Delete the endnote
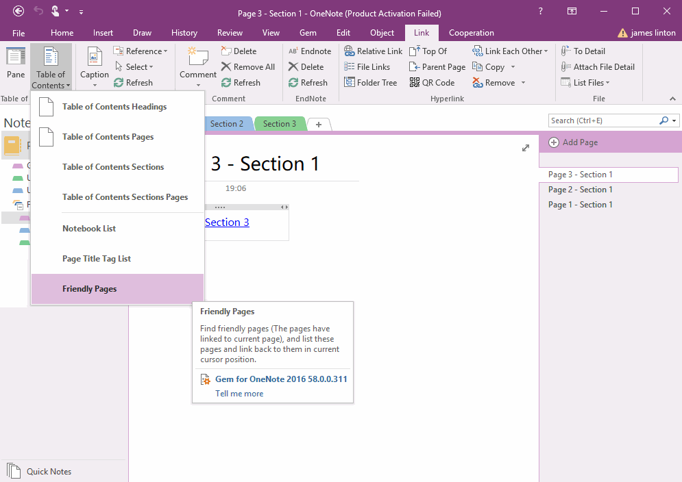Viewport: 682px width, 482px height. (x=306, y=67)
